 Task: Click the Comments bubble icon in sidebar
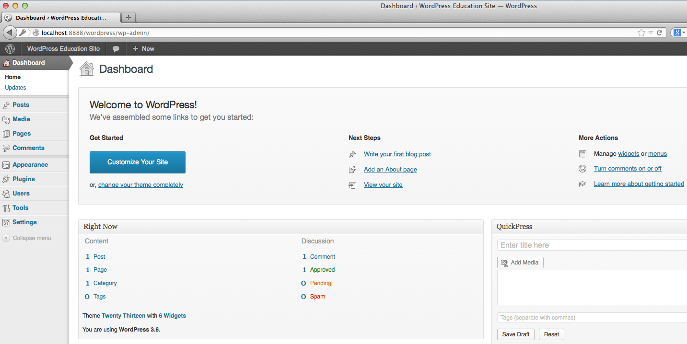[6, 148]
